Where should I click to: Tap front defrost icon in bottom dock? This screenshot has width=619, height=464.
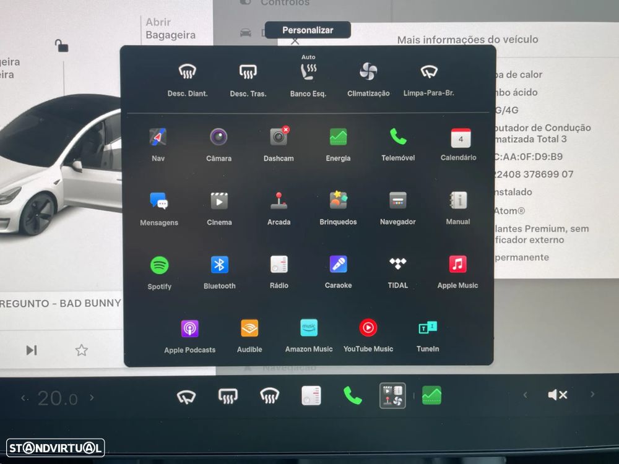click(x=269, y=396)
